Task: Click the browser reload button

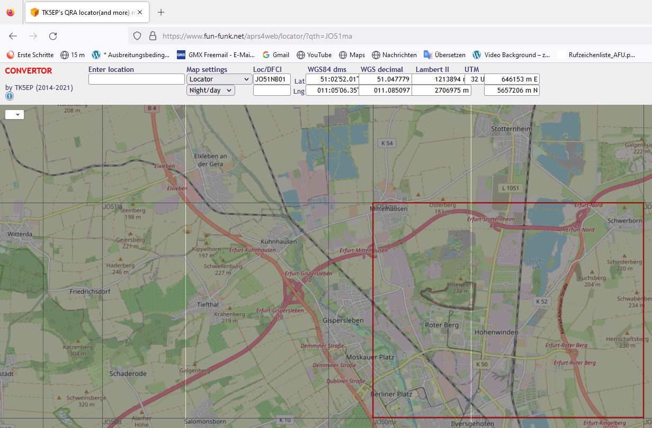Action: (53, 36)
